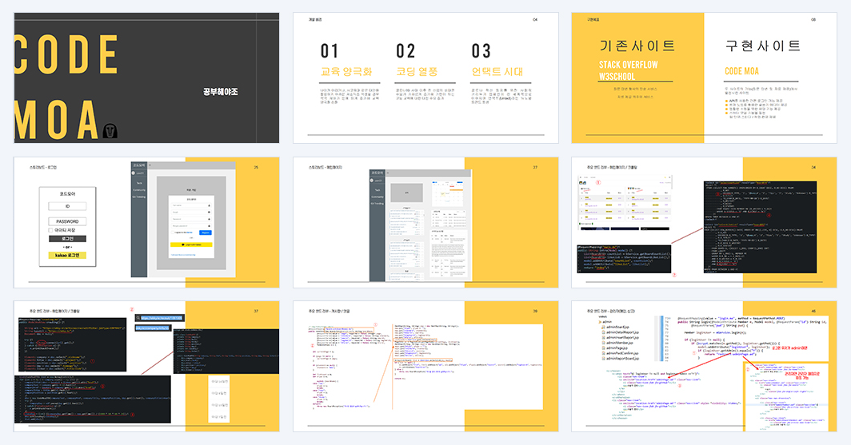Open the main page storyboard slide numbered 27
851x445 pixels.
coord(425,222)
